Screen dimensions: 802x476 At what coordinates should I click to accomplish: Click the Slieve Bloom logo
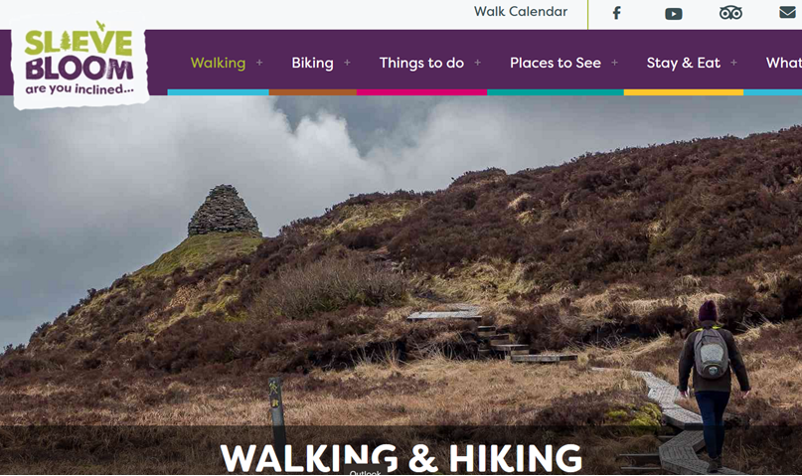pos(80,64)
